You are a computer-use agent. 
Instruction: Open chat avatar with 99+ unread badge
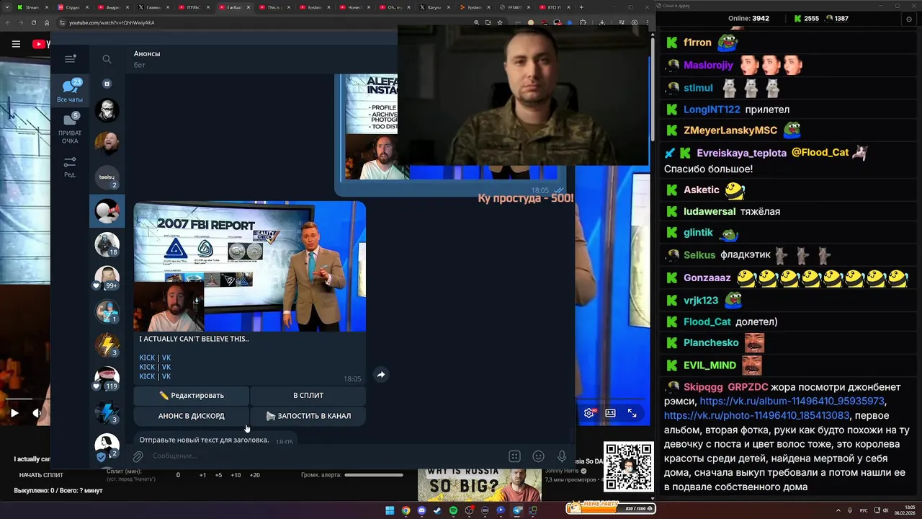[107, 278]
